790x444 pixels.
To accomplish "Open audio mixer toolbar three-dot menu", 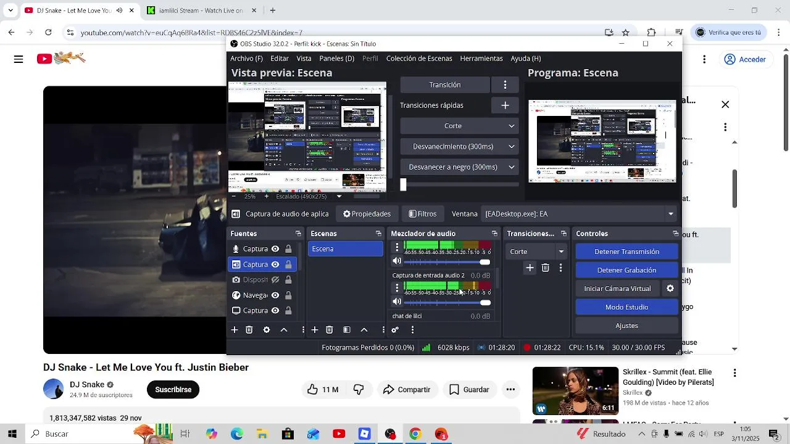I will (412, 330).
